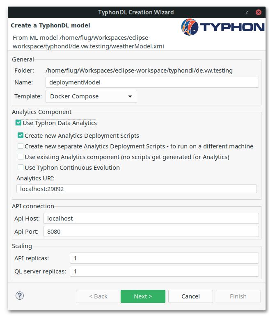Uncheck Use Typhon Data Analytics
275x321 pixels.
click(x=18, y=123)
